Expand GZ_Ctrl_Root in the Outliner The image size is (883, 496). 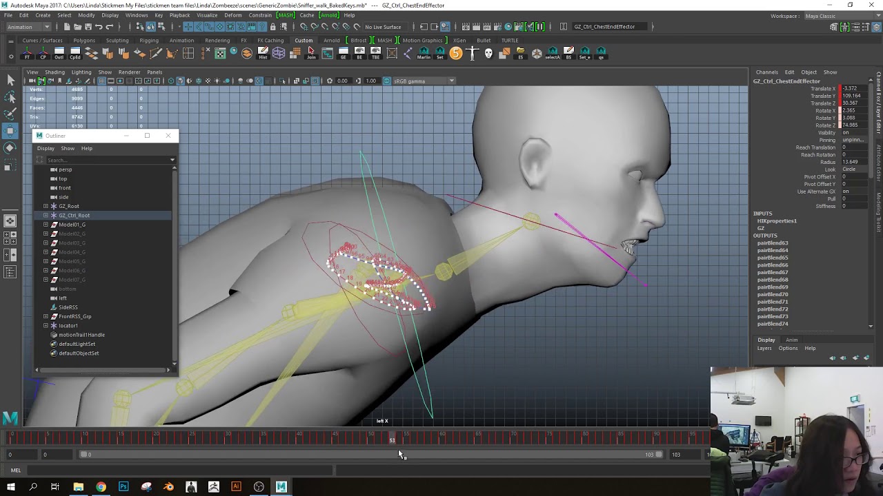tap(46, 215)
